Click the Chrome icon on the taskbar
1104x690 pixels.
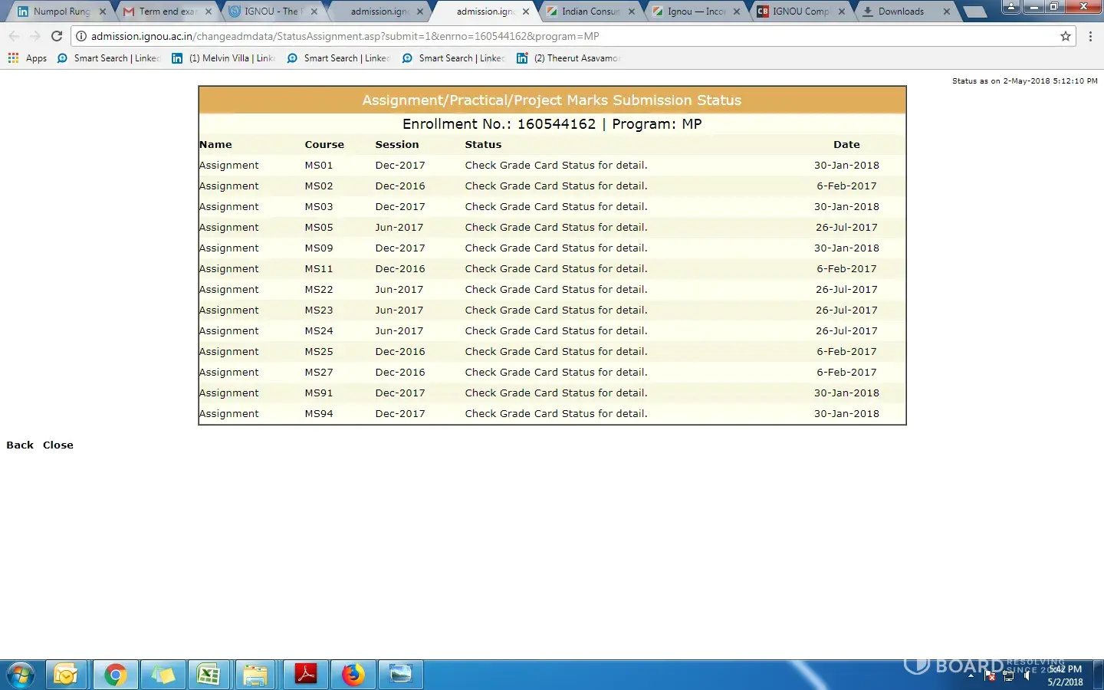(116, 675)
